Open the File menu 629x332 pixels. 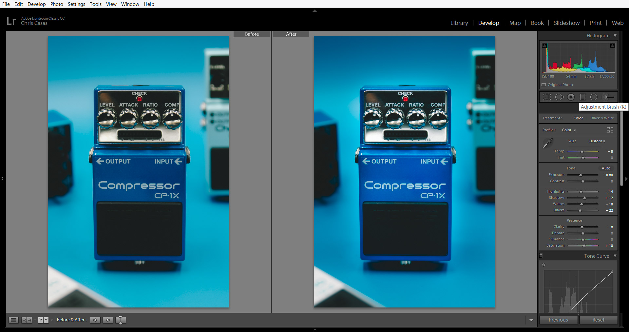click(x=6, y=4)
